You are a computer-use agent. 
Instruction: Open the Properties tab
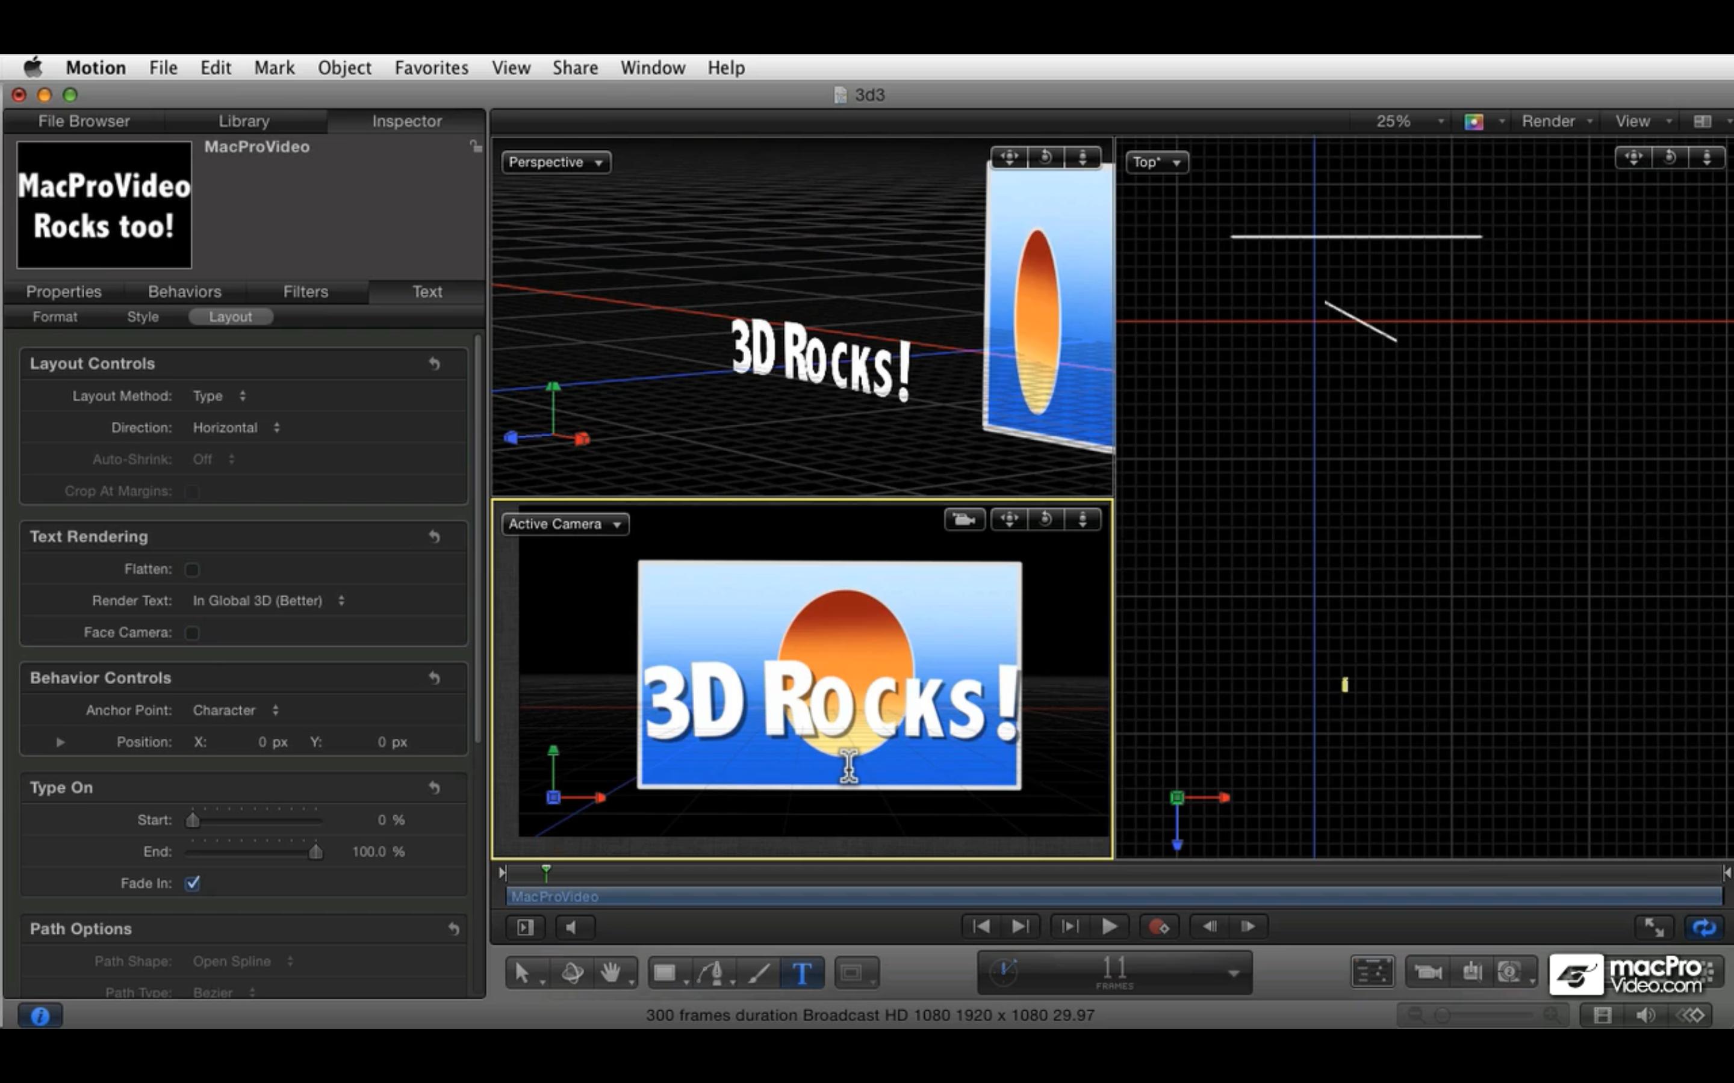click(x=64, y=292)
